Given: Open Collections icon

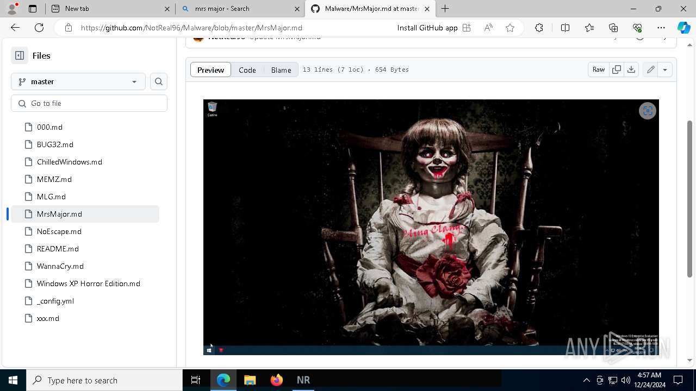Looking at the screenshot, I should [613, 28].
